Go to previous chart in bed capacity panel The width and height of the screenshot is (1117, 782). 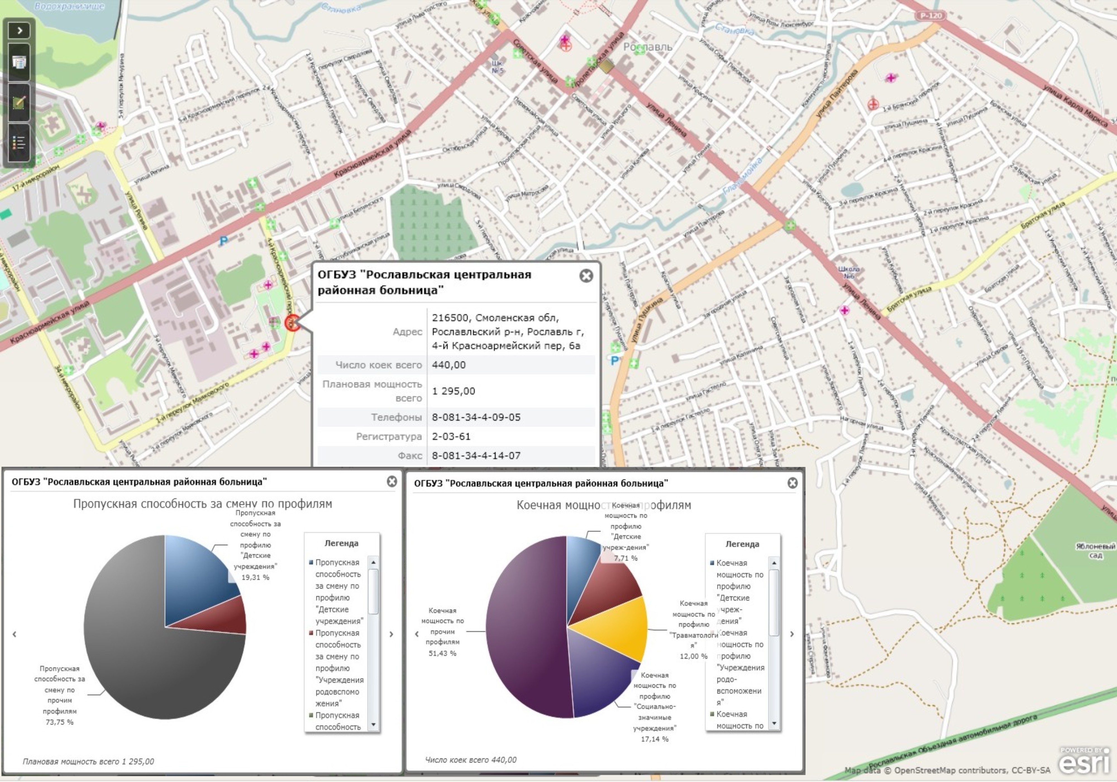(416, 634)
